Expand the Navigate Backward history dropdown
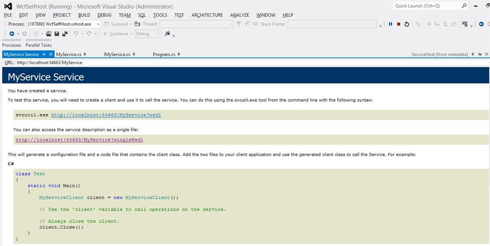 18,33
